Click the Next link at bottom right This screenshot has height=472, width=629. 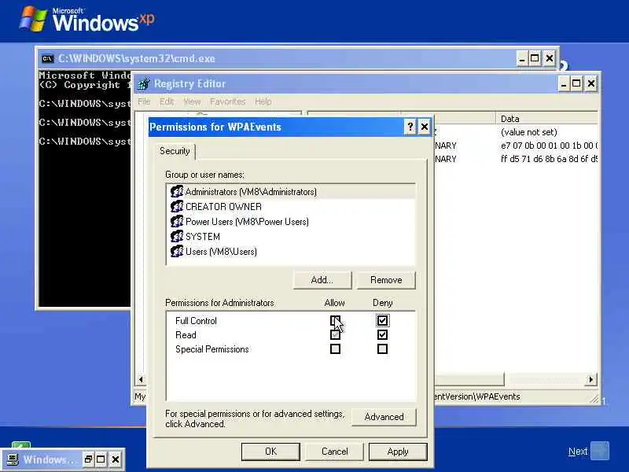tap(578, 452)
